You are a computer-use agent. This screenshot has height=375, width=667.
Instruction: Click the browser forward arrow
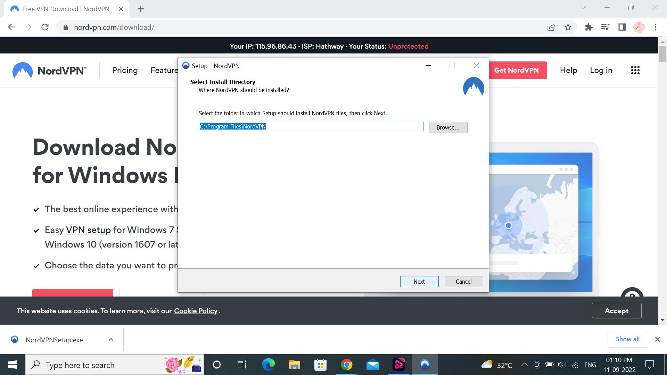click(28, 27)
